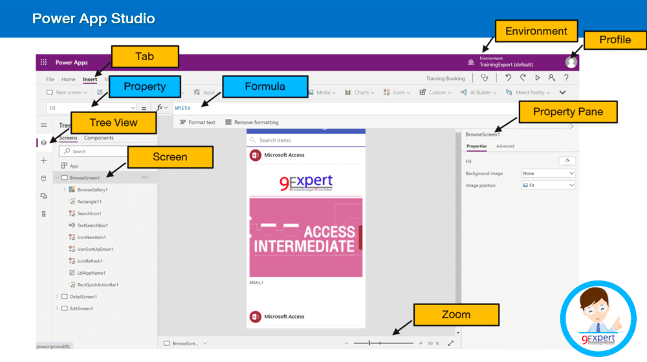This screenshot has width=647, height=362.
Task: Expand EditScreen1 in tree
Action: coord(58,308)
